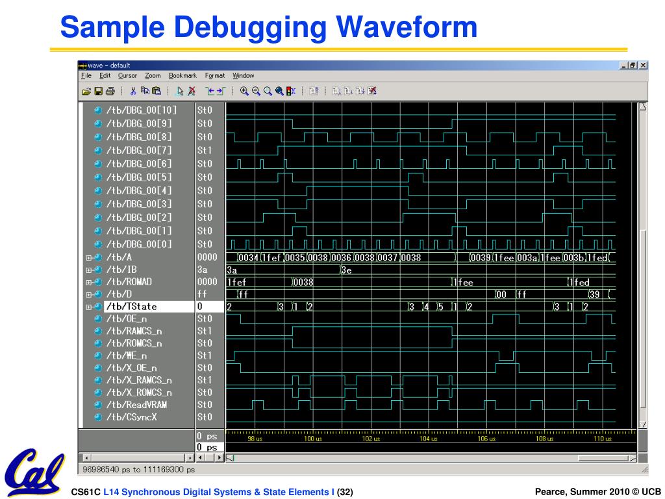665x499 pixels.
Task: Click the signal icon beside /tb/DBG_00[10]
Action: 98,110
